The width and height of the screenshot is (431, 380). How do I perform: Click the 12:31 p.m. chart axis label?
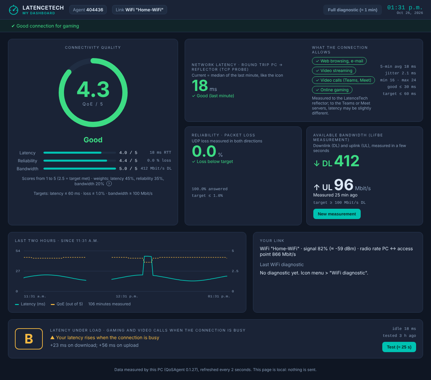click(x=127, y=296)
